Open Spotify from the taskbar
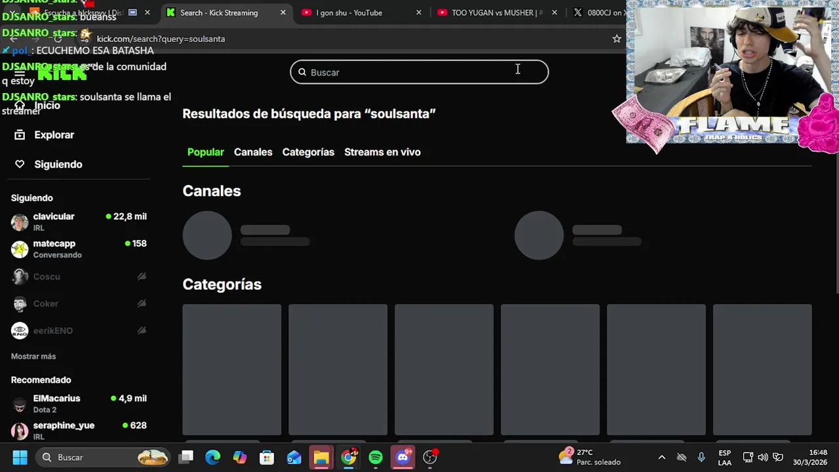 [x=376, y=457]
